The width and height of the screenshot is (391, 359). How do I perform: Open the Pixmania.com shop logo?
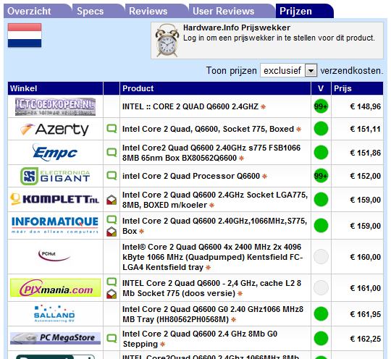tap(55, 288)
